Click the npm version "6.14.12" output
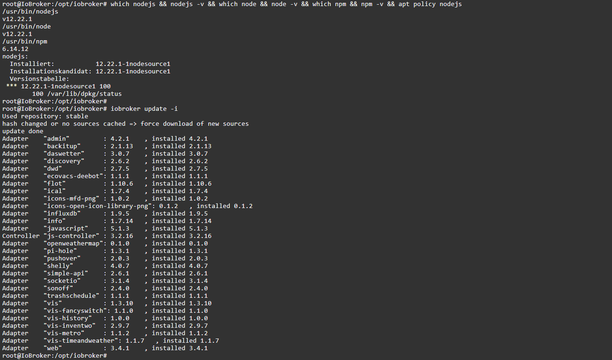The height and width of the screenshot is (360, 612). point(15,49)
